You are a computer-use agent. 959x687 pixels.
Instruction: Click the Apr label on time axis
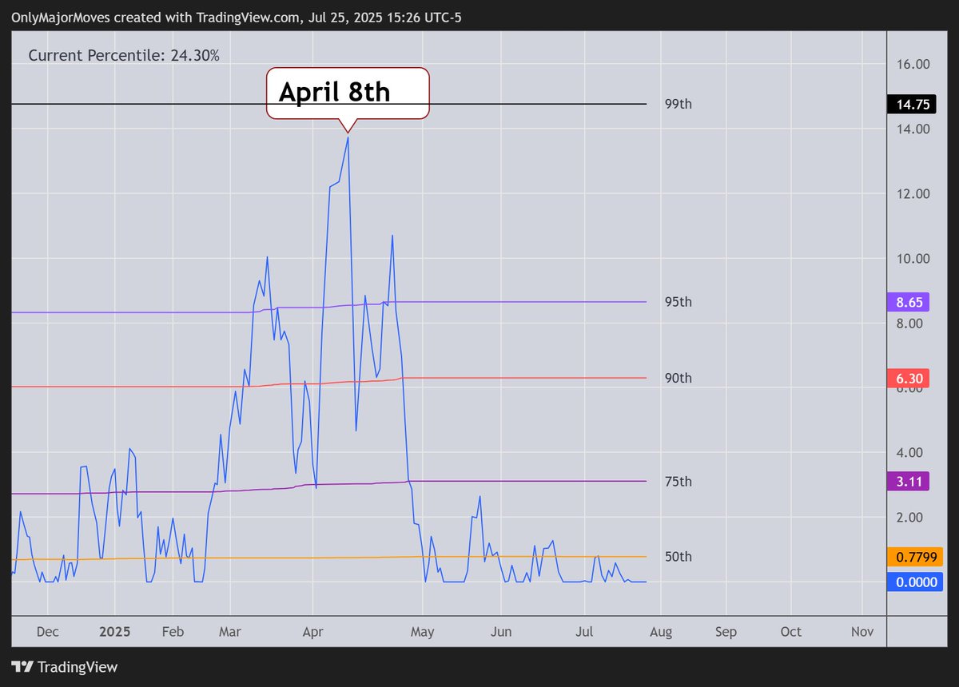point(312,631)
